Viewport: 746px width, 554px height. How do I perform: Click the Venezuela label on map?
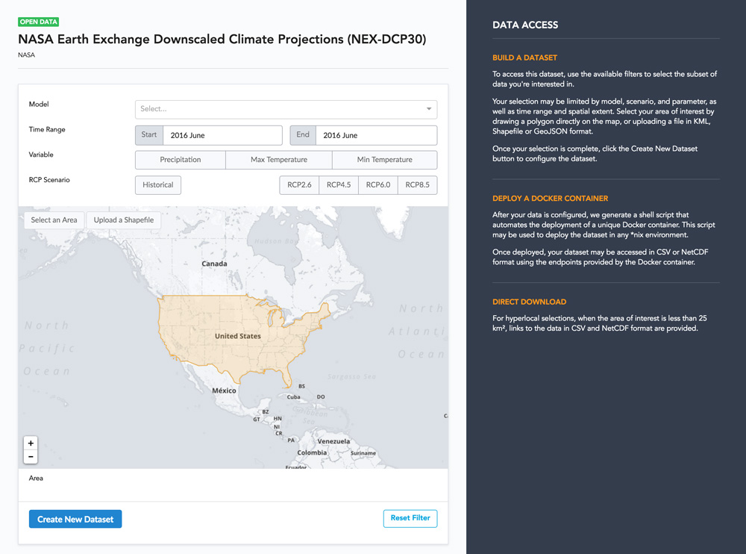tap(333, 441)
